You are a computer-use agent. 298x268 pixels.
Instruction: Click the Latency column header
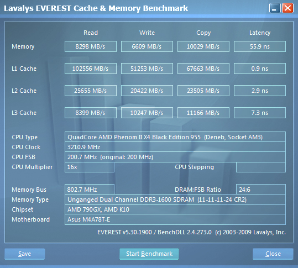[x=260, y=33]
